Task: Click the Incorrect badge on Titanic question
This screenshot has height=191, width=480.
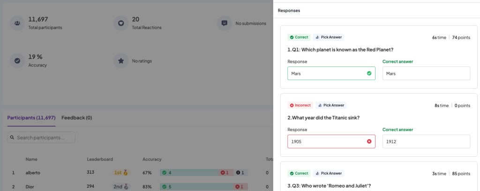Action: tap(300, 105)
